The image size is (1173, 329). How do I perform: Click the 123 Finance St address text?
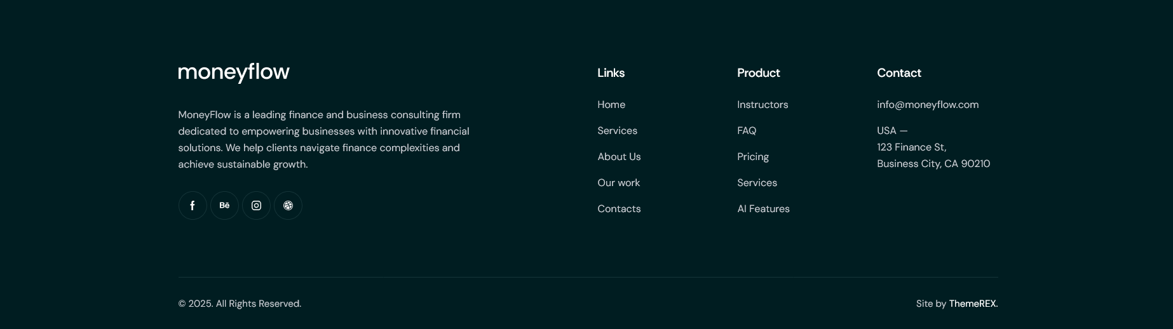(912, 147)
